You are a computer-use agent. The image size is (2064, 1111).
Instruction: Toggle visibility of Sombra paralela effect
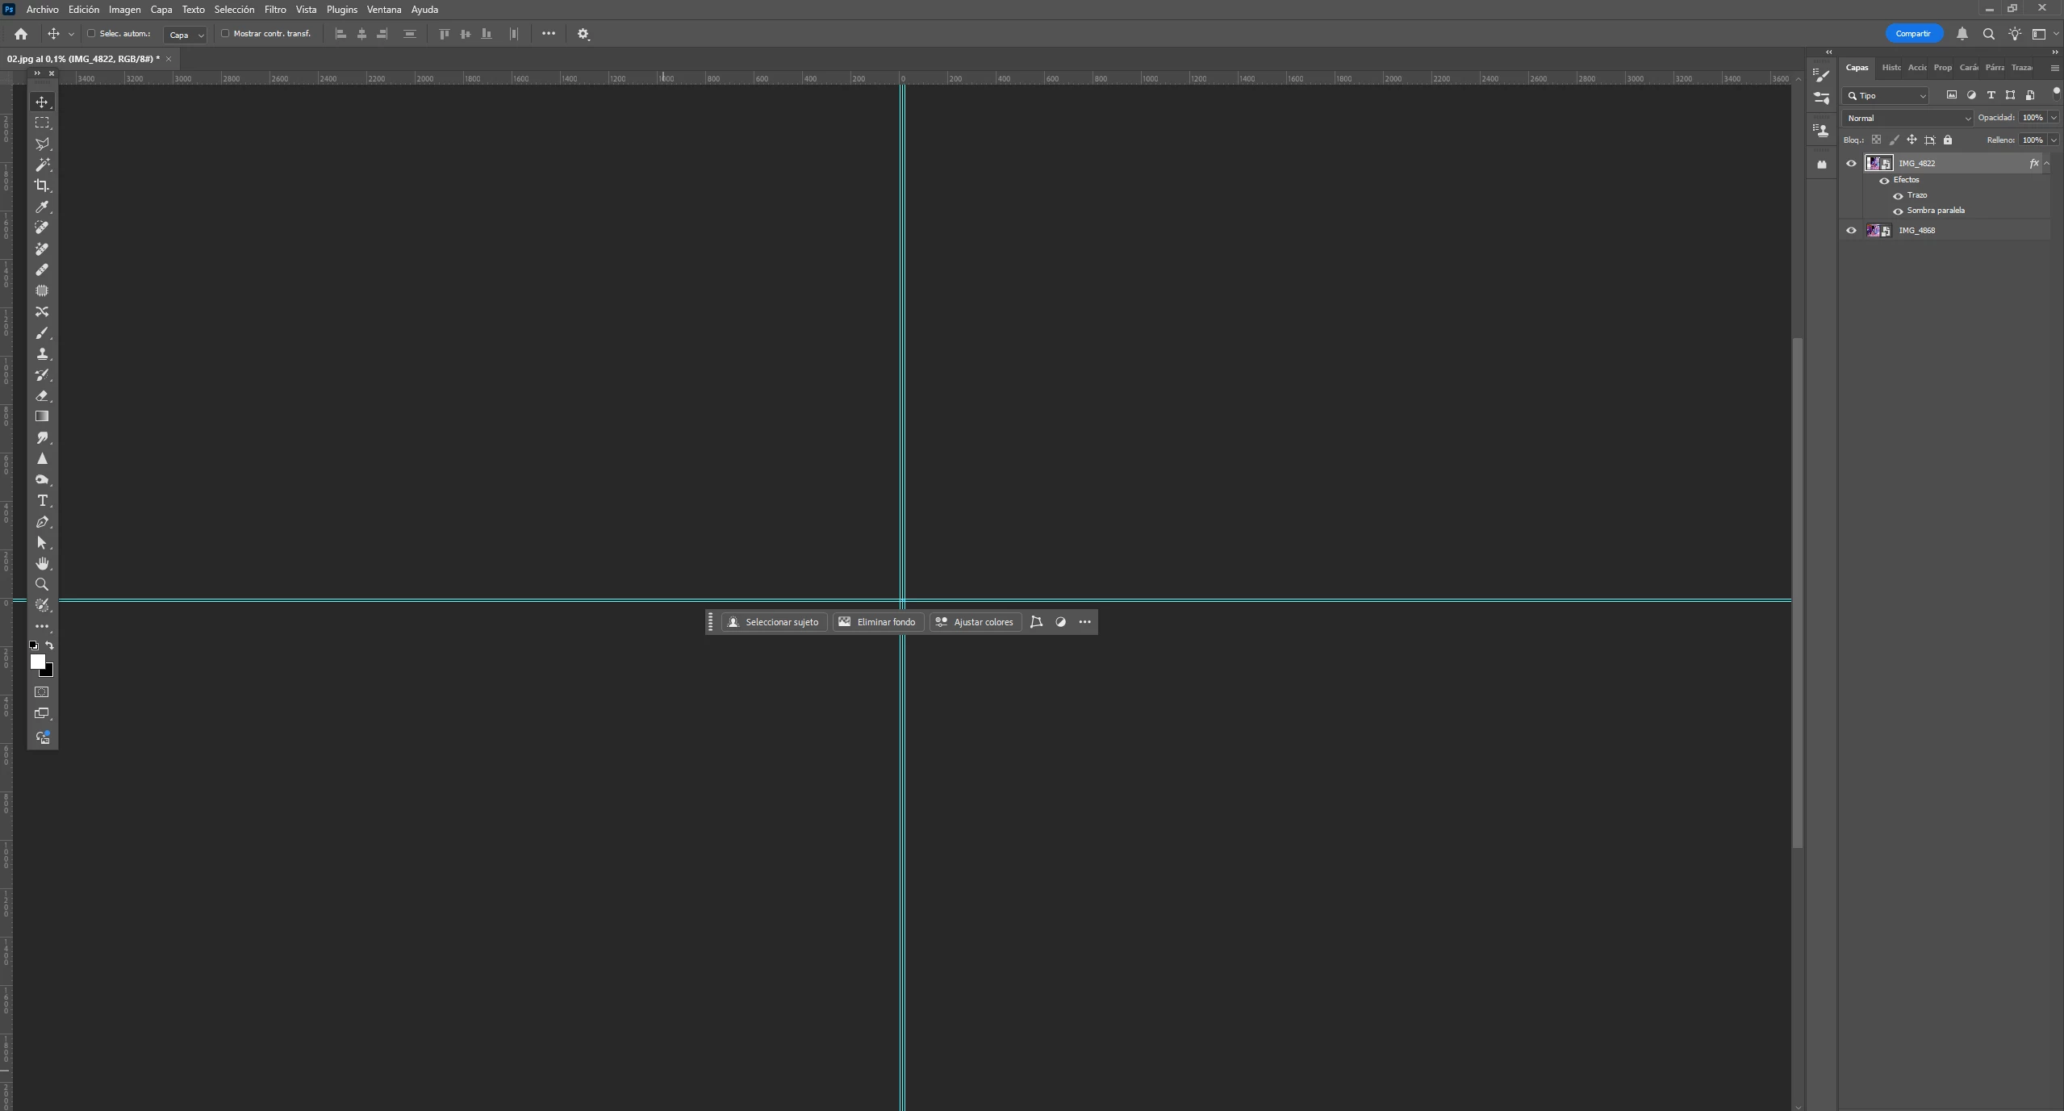pos(1898,211)
